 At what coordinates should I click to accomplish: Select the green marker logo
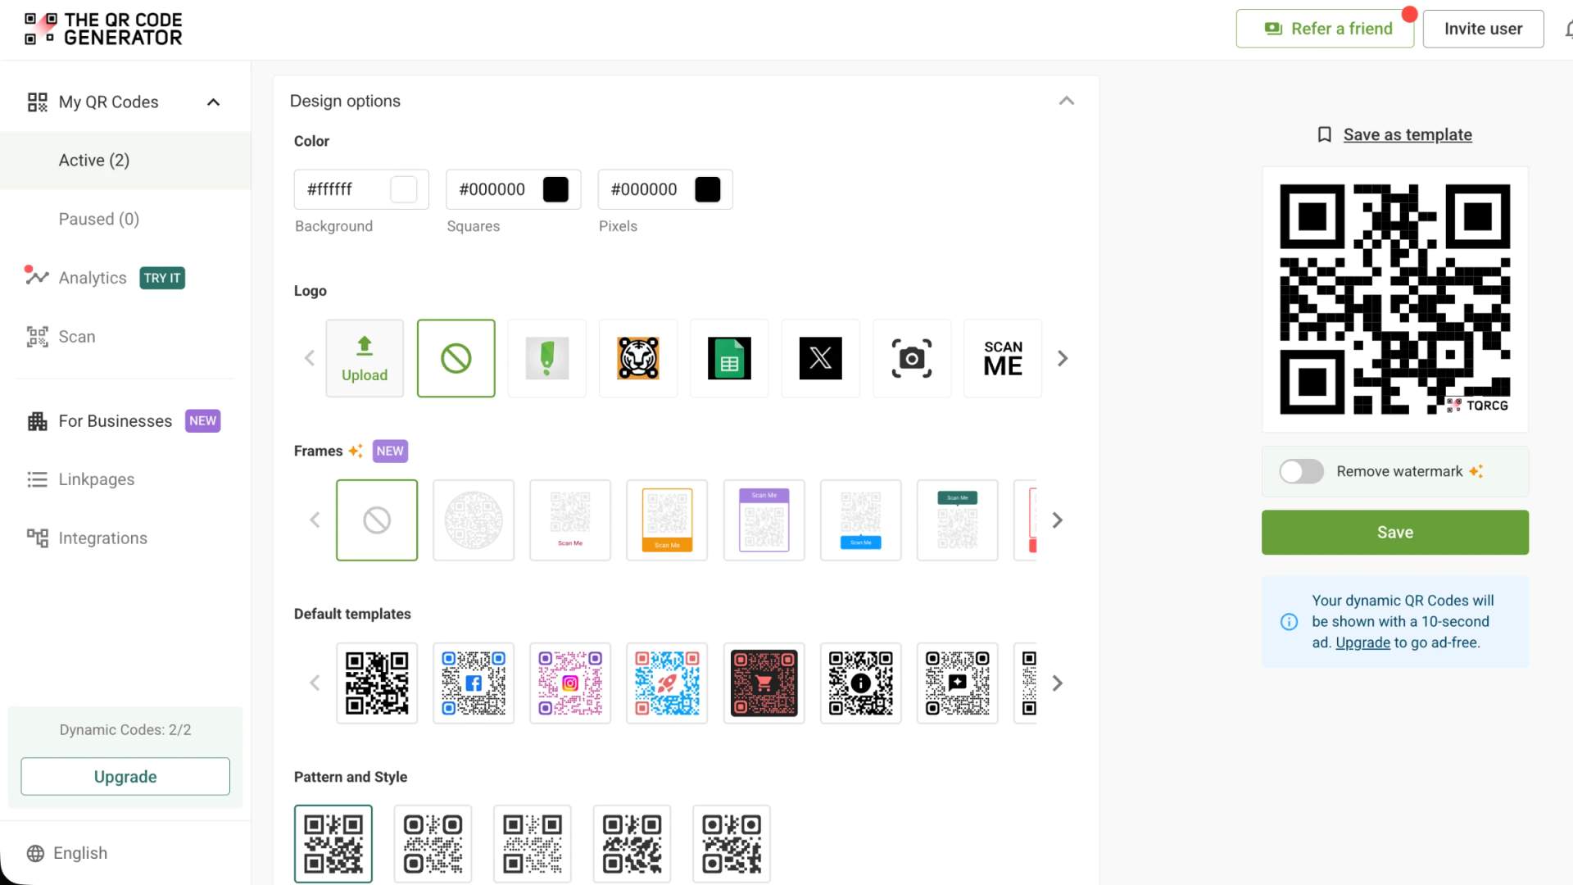coord(547,358)
